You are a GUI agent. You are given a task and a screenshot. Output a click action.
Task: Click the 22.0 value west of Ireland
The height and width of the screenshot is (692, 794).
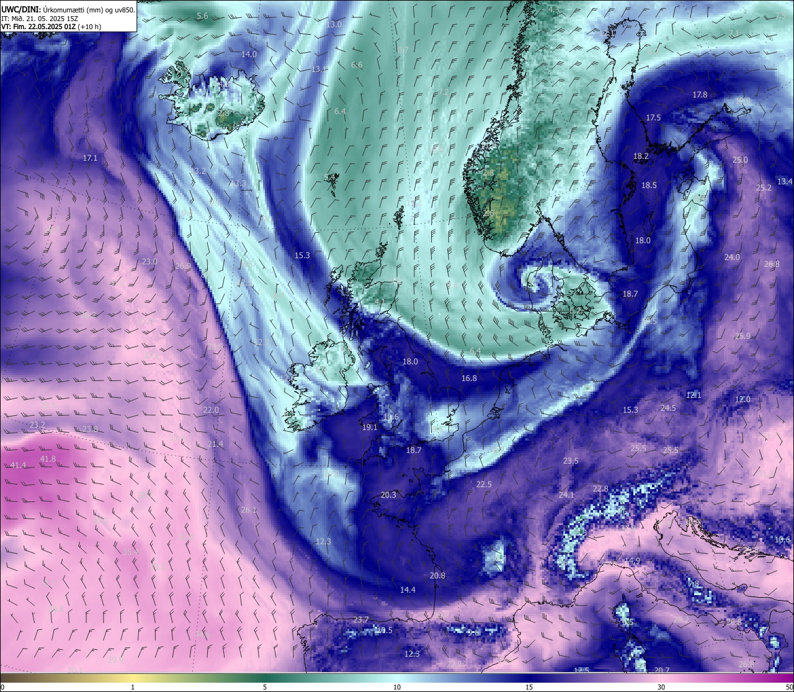pyautogui.click(x=211, y=410)
